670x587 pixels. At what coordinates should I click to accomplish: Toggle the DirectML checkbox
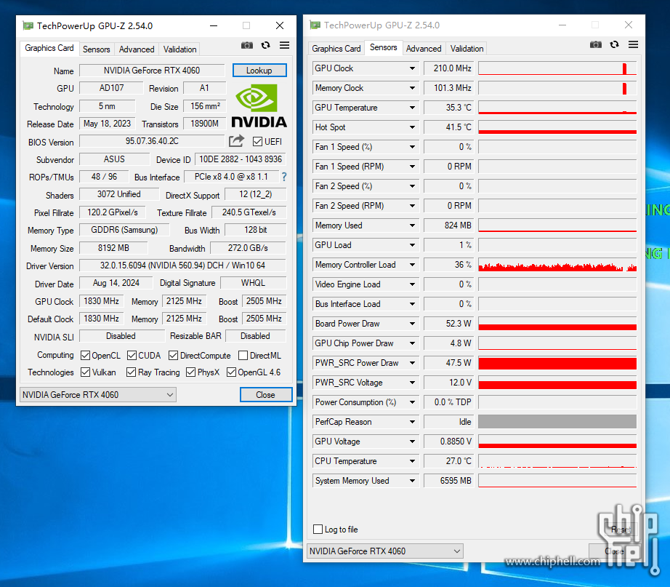click(x=243, y=356)
